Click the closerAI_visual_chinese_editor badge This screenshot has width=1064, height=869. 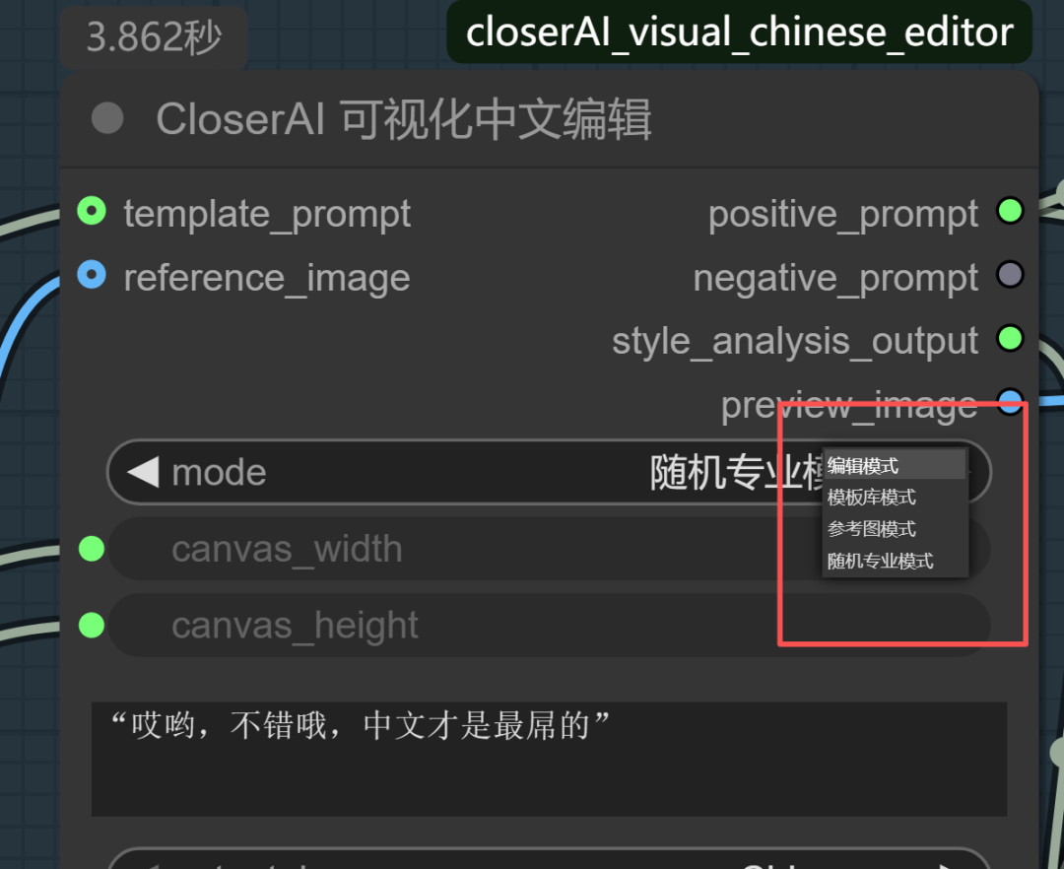(x=740, y=32)
